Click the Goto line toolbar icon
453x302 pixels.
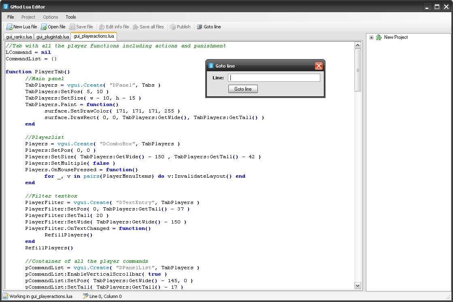(x=199, y=27)
